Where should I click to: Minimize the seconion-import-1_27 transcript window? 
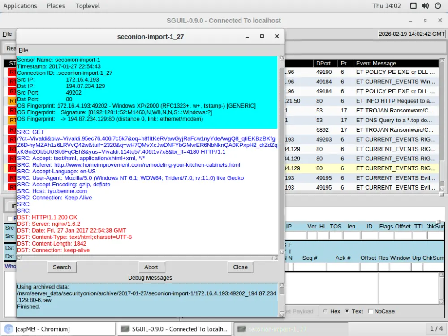coord(248,37)
